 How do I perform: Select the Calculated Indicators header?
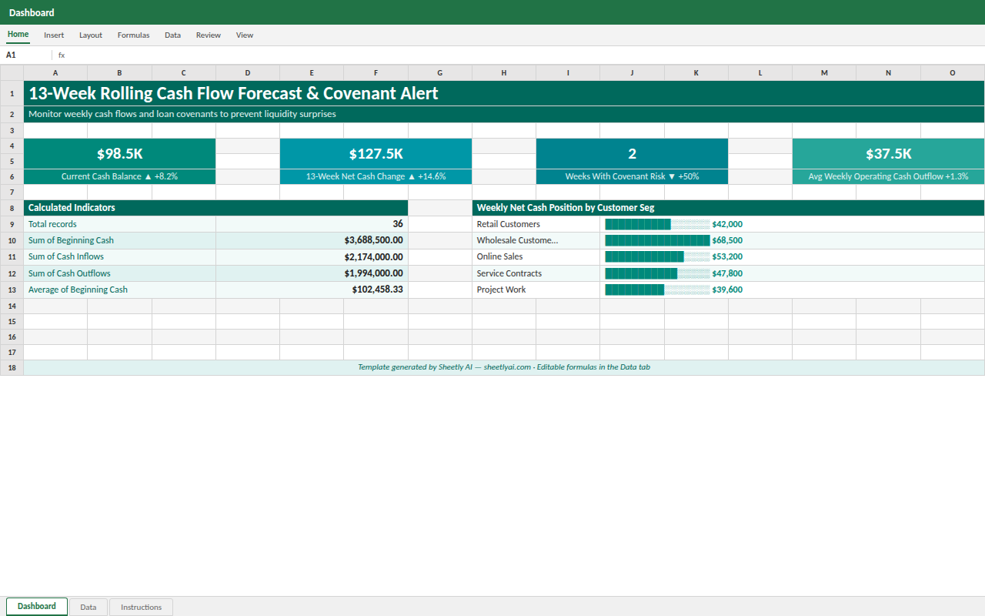(215, 208)
